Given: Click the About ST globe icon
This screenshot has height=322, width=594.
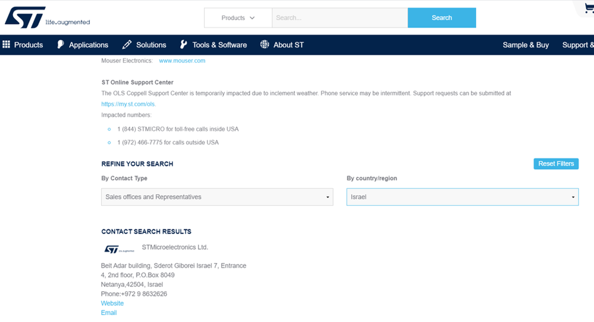Looking at the screenshot, I should click(x=265, y=45).
